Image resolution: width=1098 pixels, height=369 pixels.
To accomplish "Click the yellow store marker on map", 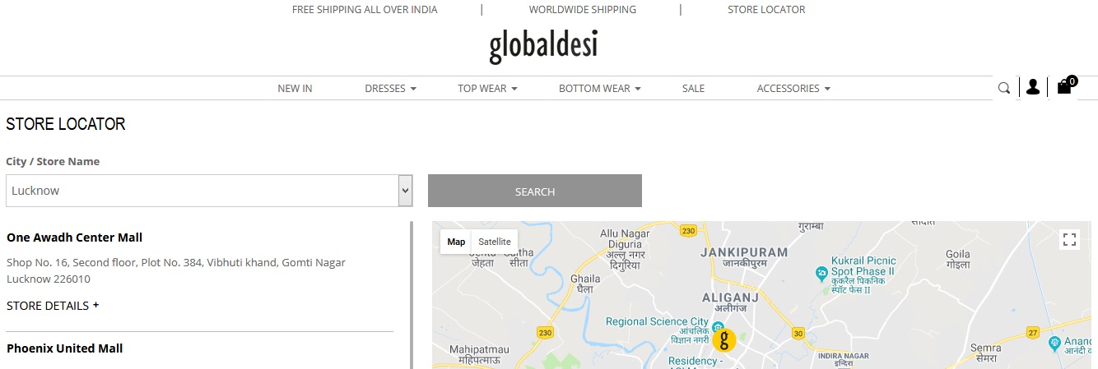I will 724,339.
